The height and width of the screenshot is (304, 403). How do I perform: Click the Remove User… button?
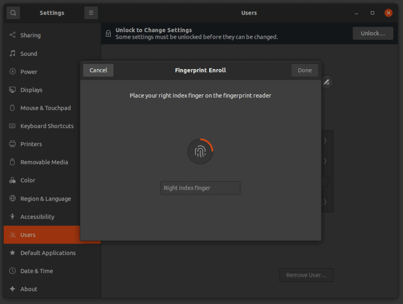[x=306, y=275]
